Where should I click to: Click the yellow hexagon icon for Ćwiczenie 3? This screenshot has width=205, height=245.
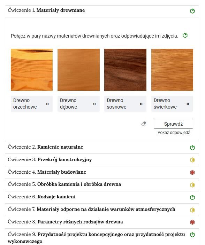click(192, 160)
